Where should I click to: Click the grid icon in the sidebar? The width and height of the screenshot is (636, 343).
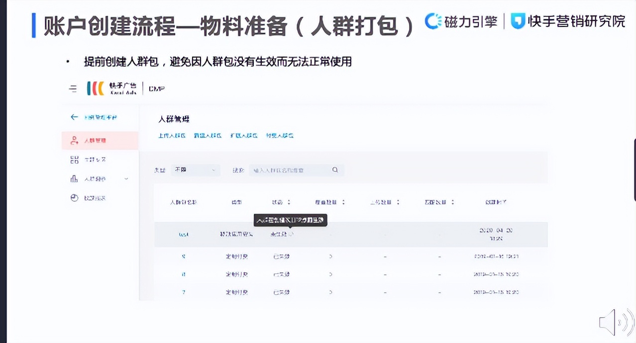[x=74, y=159]
